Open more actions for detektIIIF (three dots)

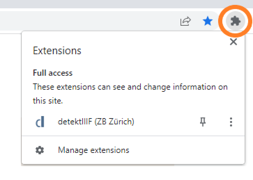[x=231, y=122]
